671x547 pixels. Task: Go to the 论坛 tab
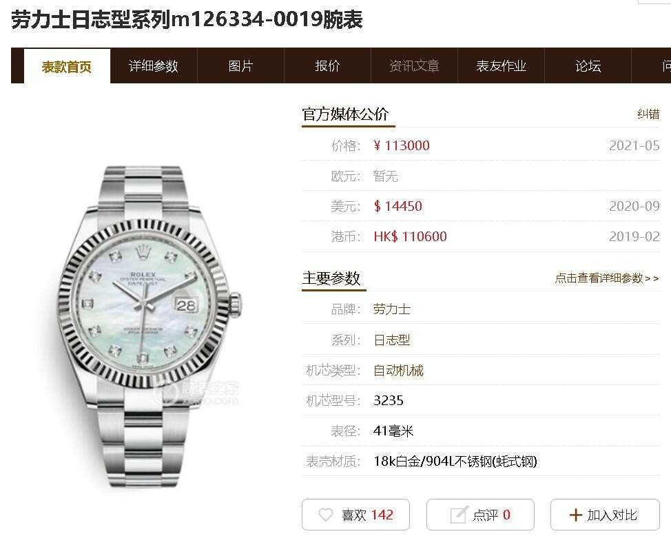point(588,66)
